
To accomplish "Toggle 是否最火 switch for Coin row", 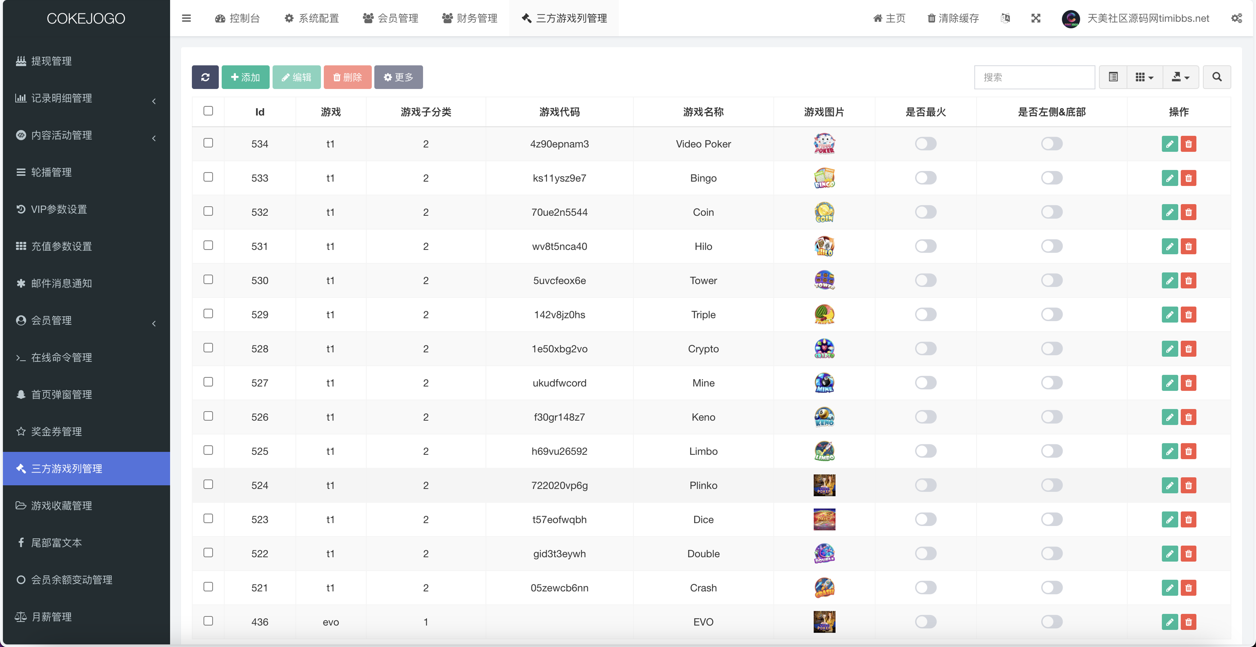I will coord(925,213).
